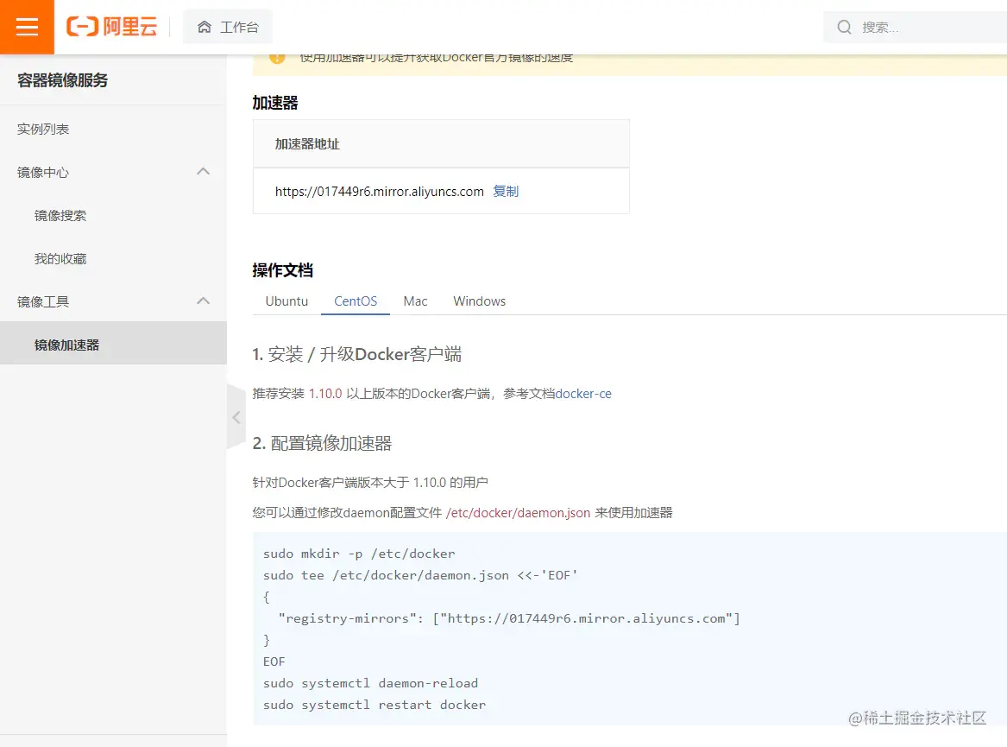Viewport: 1007px width, 747px height.
Task: Switch to the Windows tab
Action: tap(479, 301)
